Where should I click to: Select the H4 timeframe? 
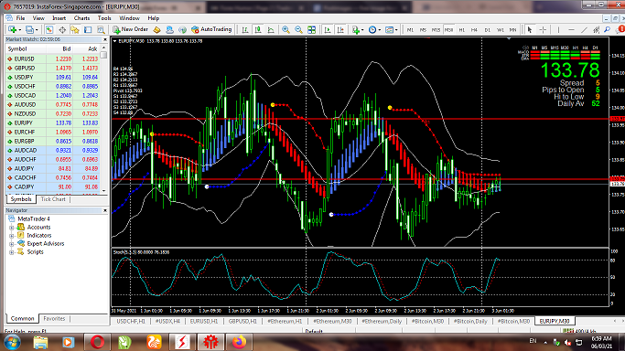click(x=474, y=30)
